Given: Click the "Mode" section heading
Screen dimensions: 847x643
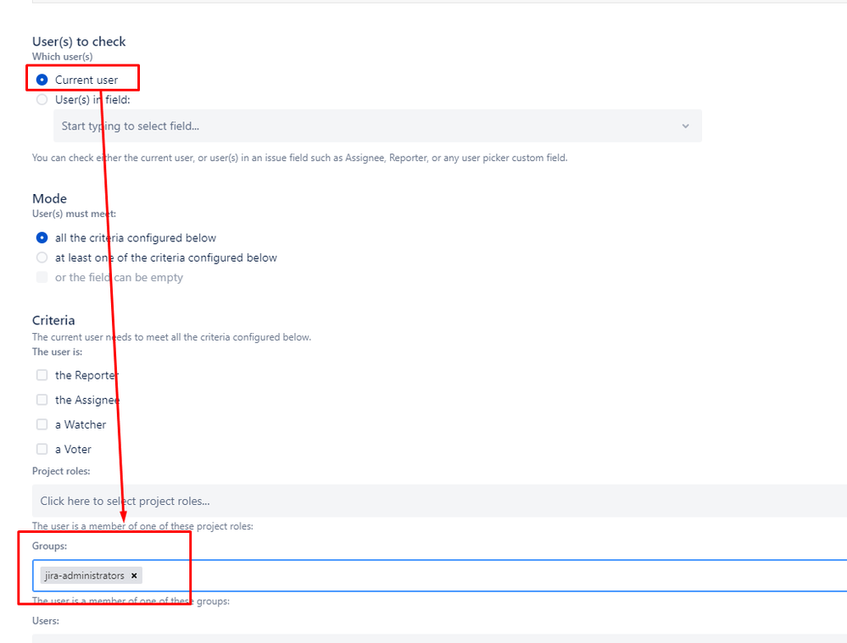Looking at the screenshot, I should coord(49,198).
